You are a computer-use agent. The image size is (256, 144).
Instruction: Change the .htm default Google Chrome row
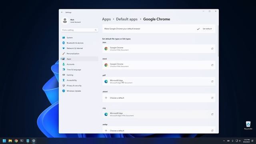[x=159, y=49]
